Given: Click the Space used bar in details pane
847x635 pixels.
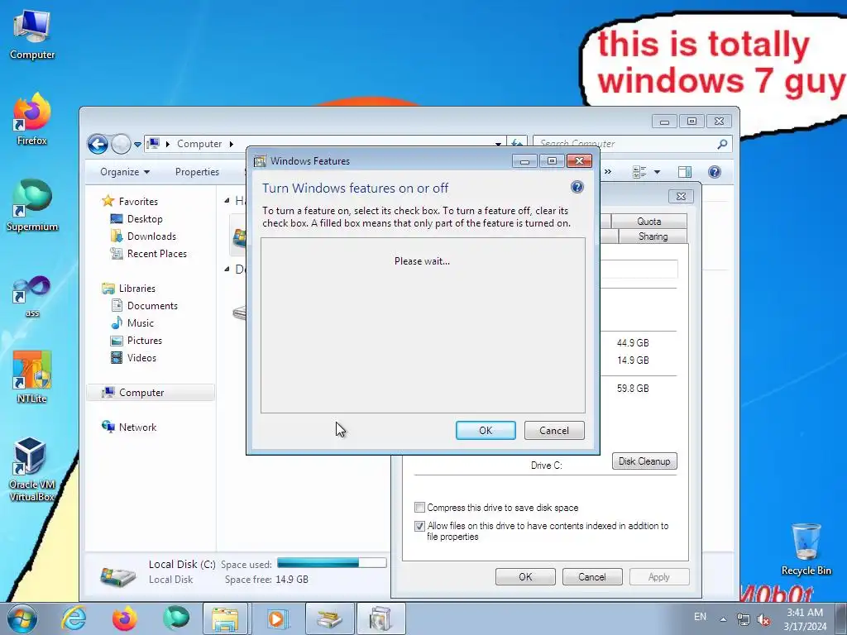Looking at the screenshot, I should pos(332,562).
